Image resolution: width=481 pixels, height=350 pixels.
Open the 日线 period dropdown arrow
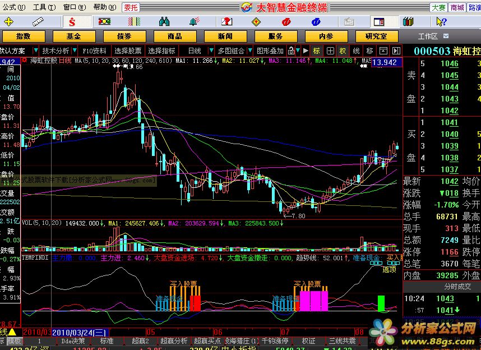tap(211, 50)
